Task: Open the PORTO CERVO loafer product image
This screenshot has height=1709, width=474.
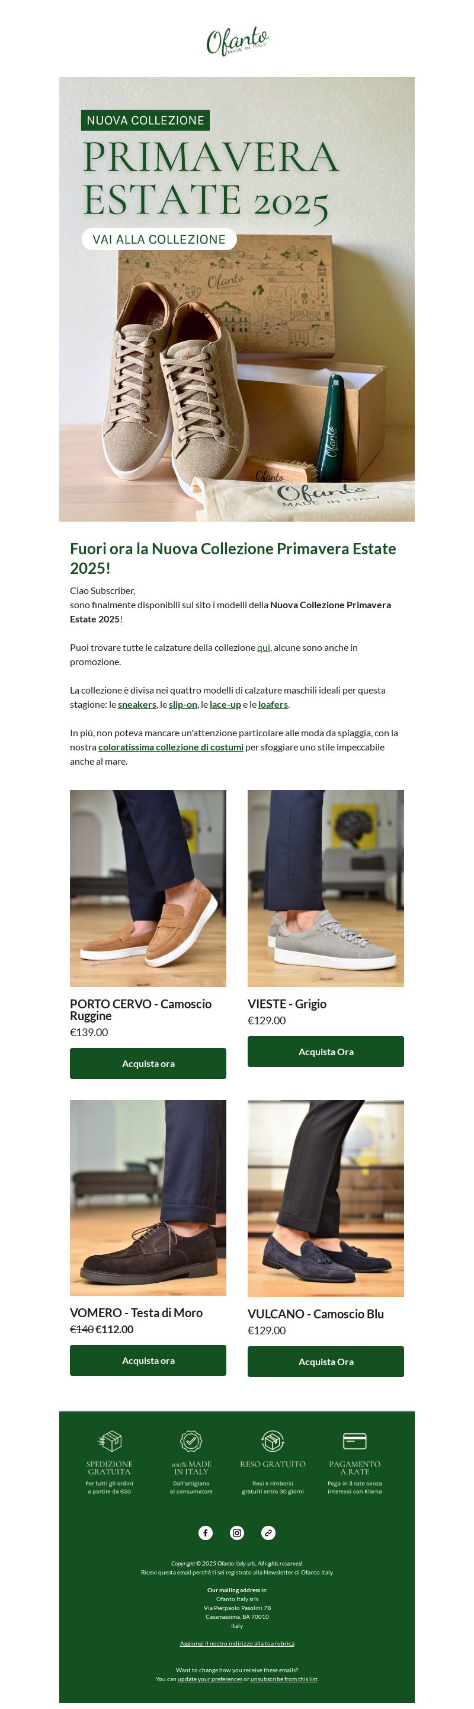Action: pyautogui.click(x=148, y=889)
